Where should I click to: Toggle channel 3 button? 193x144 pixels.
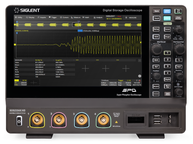167,66
